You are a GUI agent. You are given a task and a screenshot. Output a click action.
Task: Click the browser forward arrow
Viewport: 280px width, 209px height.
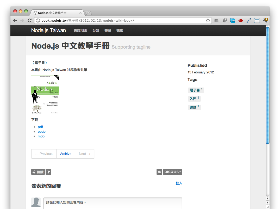point(22,21)
